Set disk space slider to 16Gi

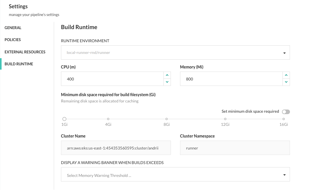coord(284,119)
